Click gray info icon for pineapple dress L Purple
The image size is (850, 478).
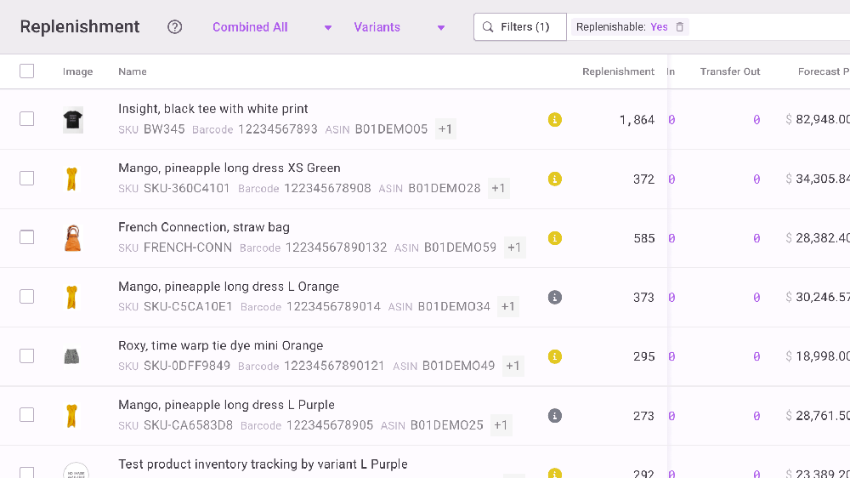pyautogui.click(x=555, y=416)
